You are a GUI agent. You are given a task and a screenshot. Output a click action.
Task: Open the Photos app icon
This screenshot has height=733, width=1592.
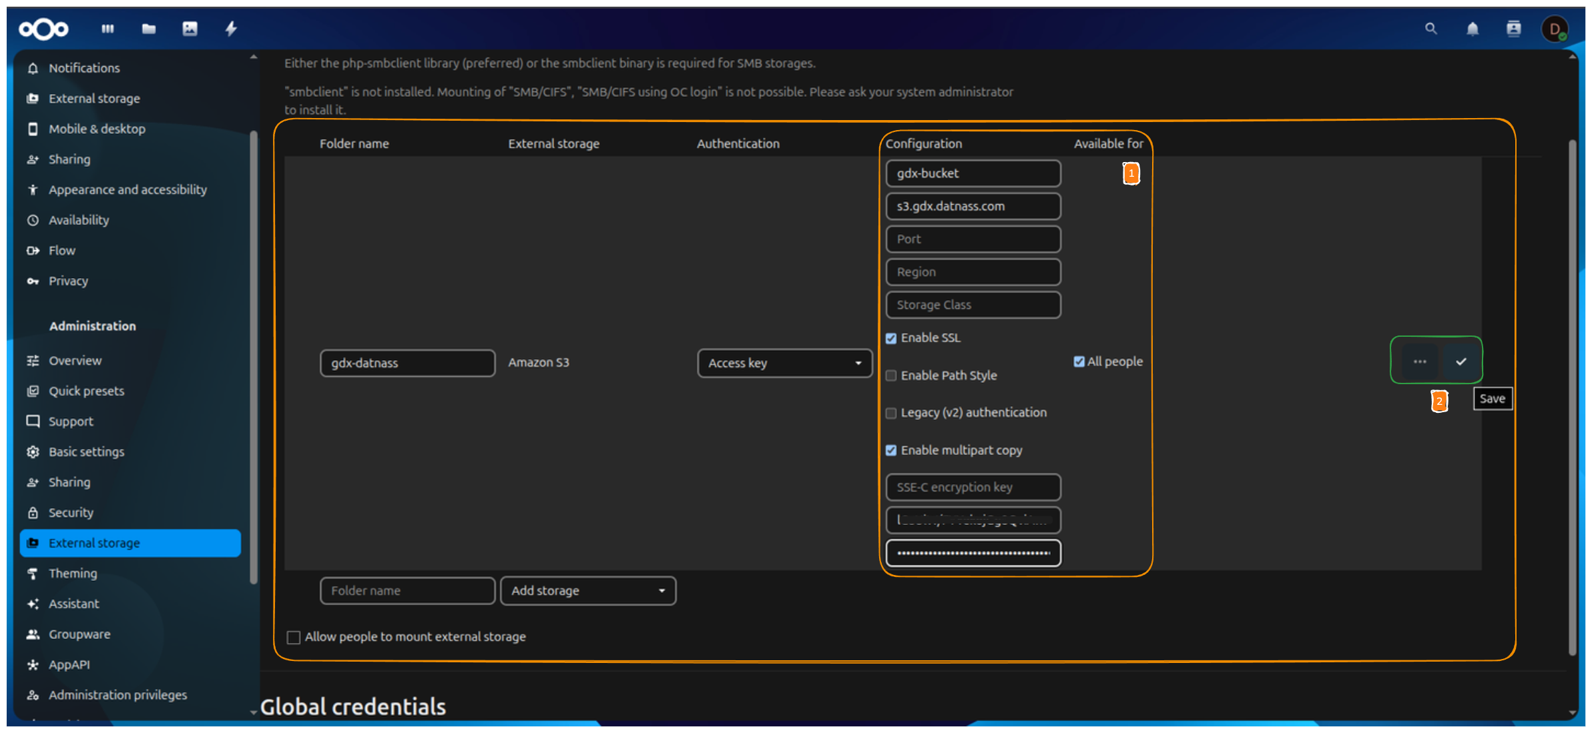tap(190, 29)
